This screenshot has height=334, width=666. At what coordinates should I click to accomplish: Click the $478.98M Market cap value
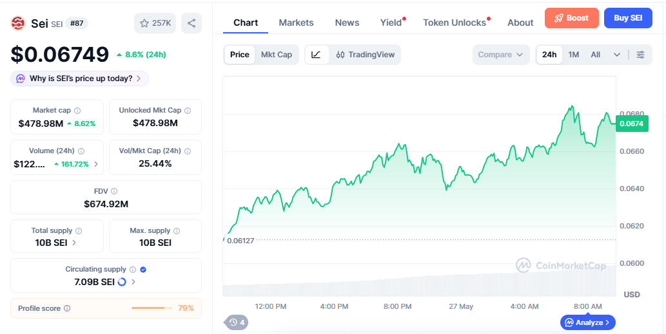tap(41, 124)
